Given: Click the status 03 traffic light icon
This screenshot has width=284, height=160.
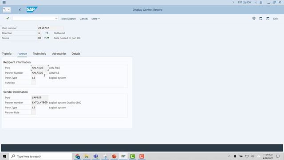Looking at the screenshot, I should pyautogui.click(x=47, y=38).
